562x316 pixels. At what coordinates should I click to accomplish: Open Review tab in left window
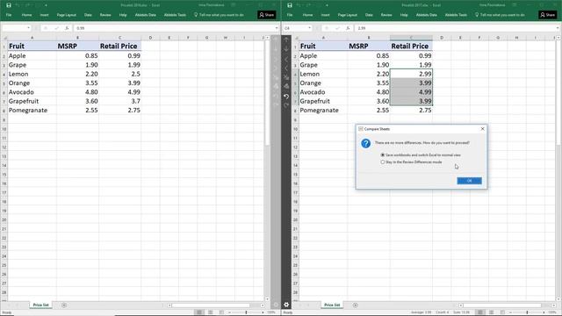pos(105,15)
